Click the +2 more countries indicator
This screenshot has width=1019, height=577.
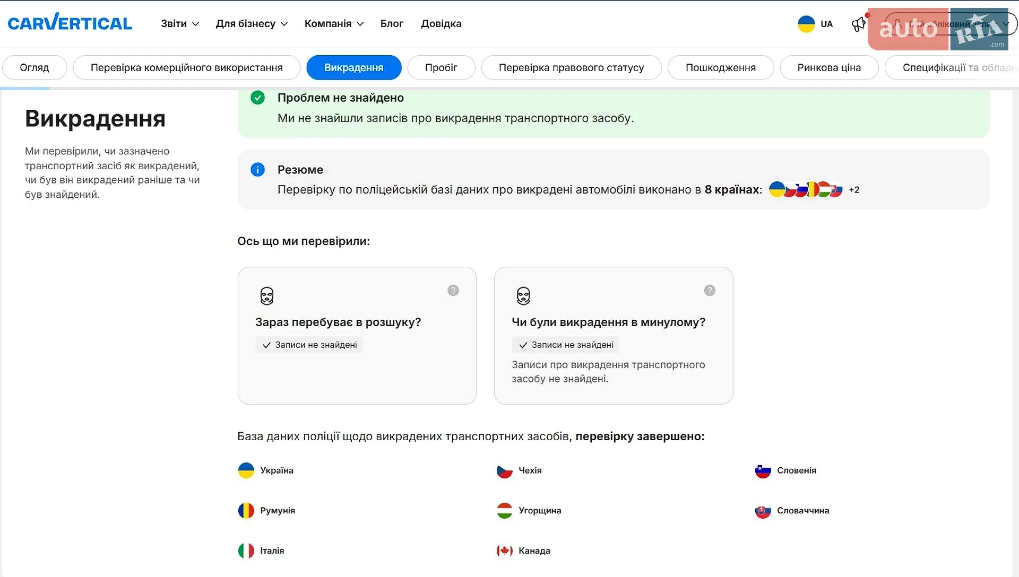click(854, 189)
